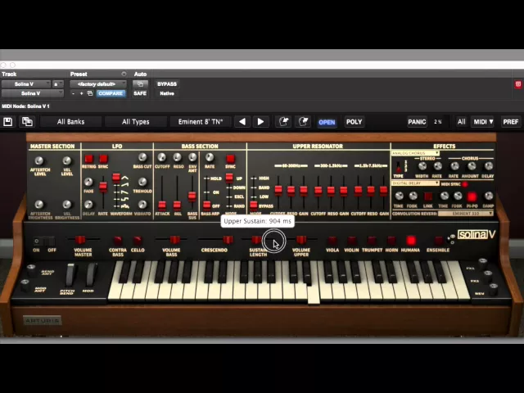Screen dimensions: 524x393
Task: Open the All Banks filter dropdown
Action: click(70, 122)
